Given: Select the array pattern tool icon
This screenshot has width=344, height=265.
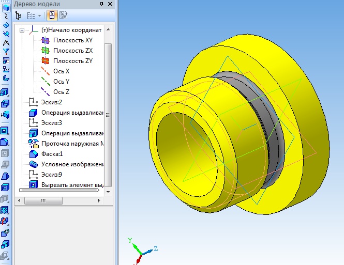Looking at the screenshot, I should coord(5,210).
